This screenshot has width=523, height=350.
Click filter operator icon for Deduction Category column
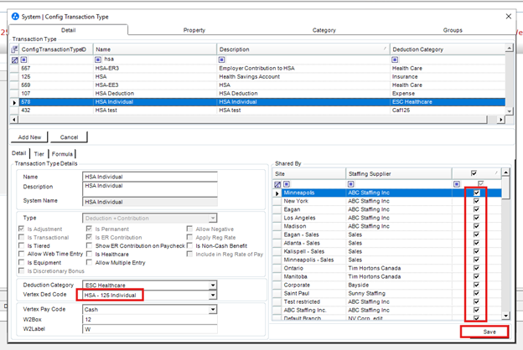click(x=395, y=59)
